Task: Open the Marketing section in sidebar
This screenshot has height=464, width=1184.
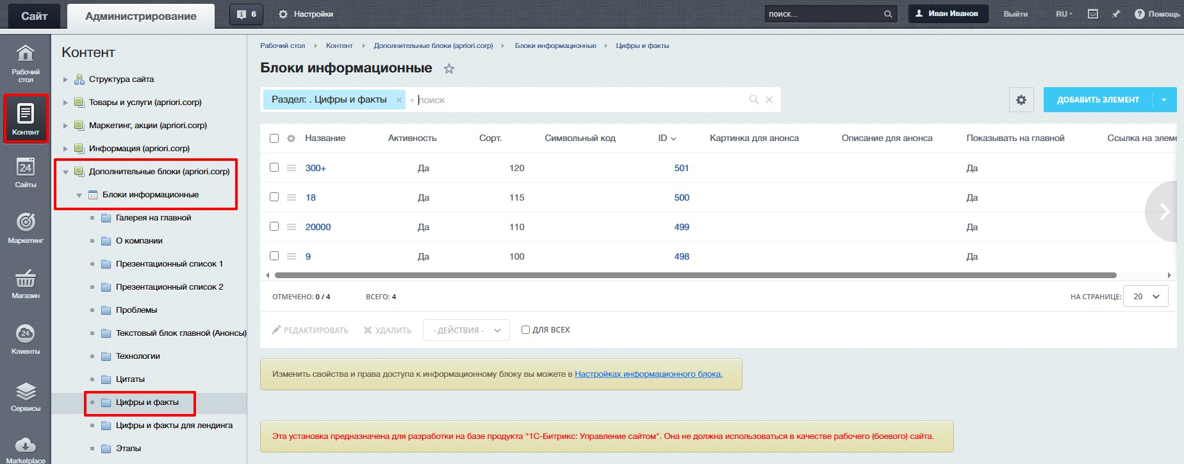Action: pyautogui.click(x=26, y=228)
